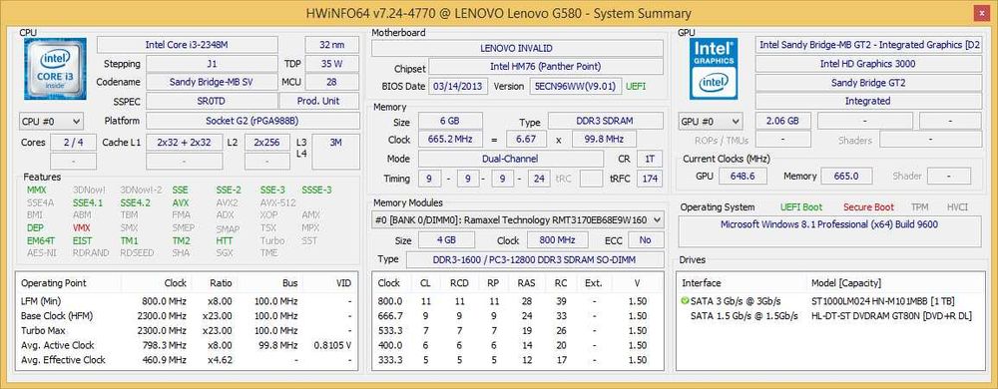
Task: Click the ECC value No
Action: [x=646, y=240]
